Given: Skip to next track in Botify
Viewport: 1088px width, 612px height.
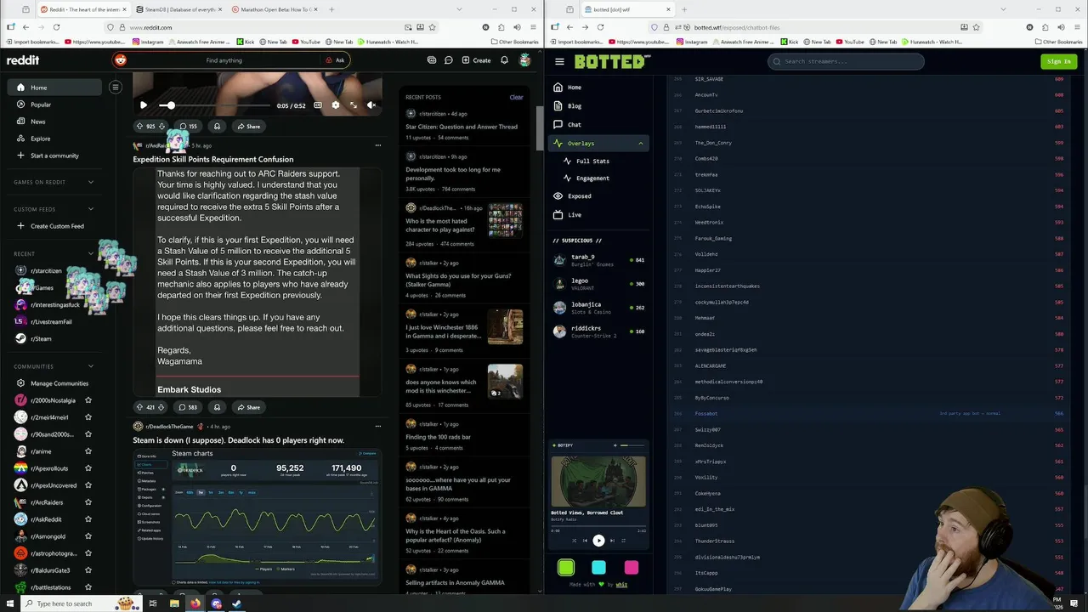Looking at the screenshot, I should click(x=612, y=541).
